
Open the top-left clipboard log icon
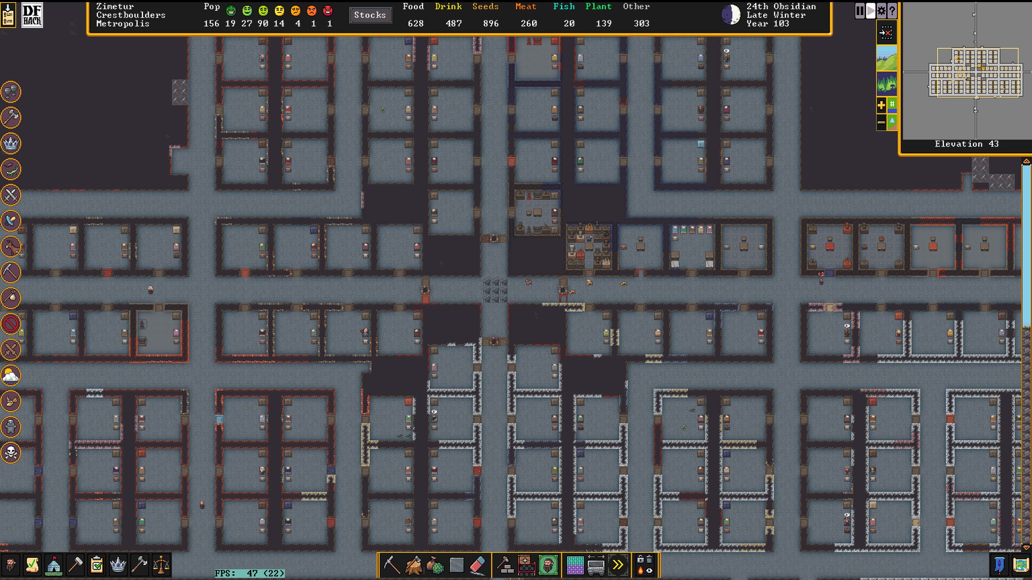[x=8, y=15]
